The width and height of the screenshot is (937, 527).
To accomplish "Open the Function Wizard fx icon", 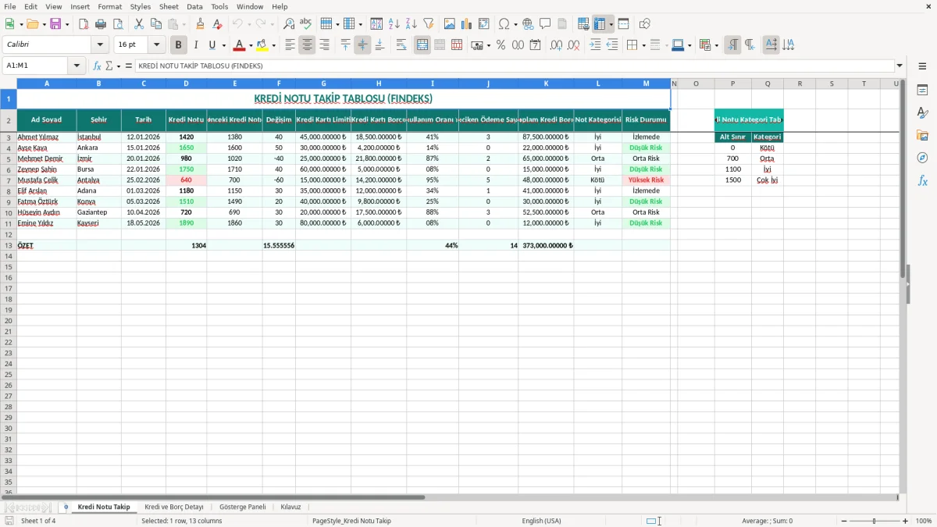I will click(x=97, y=66).
